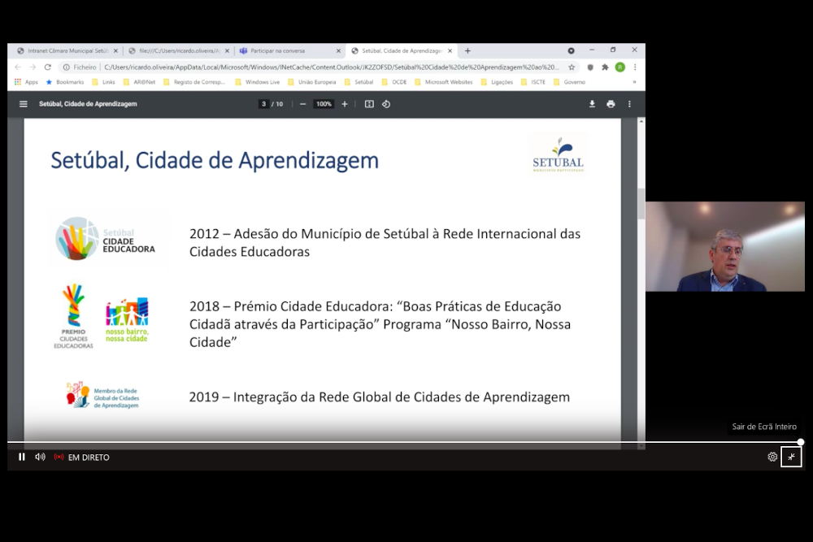Screen dimensions: 813x542
Task: Open PDF viewer more actions menu
Action: pos(629,104)
